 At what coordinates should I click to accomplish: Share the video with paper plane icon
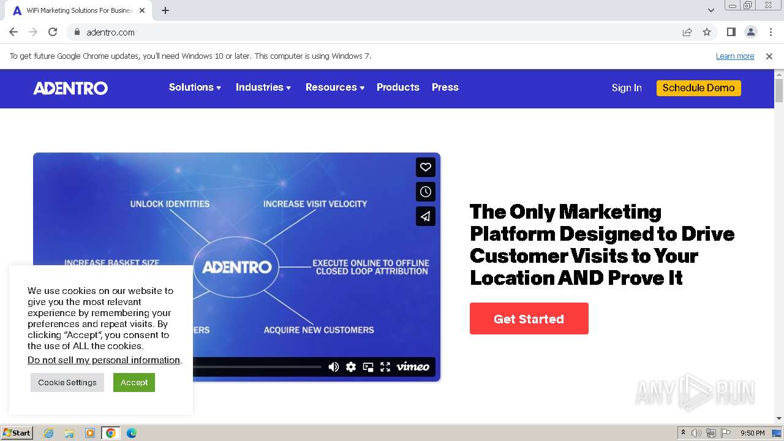tap(426, 216)
